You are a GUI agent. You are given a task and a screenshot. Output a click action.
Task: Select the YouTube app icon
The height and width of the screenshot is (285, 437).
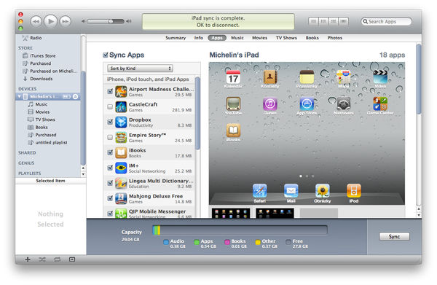[233, 104]
